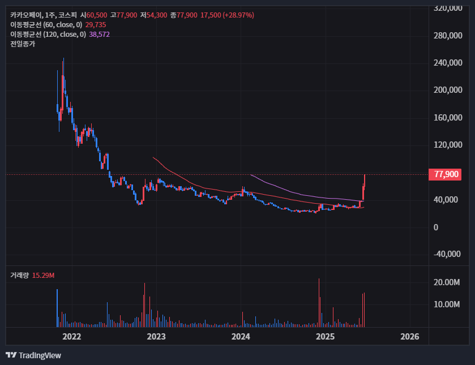Image resolution: width=475 pixels, height=365 pixels.
Task: Select the 이동평균선 (120, close, 0) indicator legend
Action: [x=48, y=35]
